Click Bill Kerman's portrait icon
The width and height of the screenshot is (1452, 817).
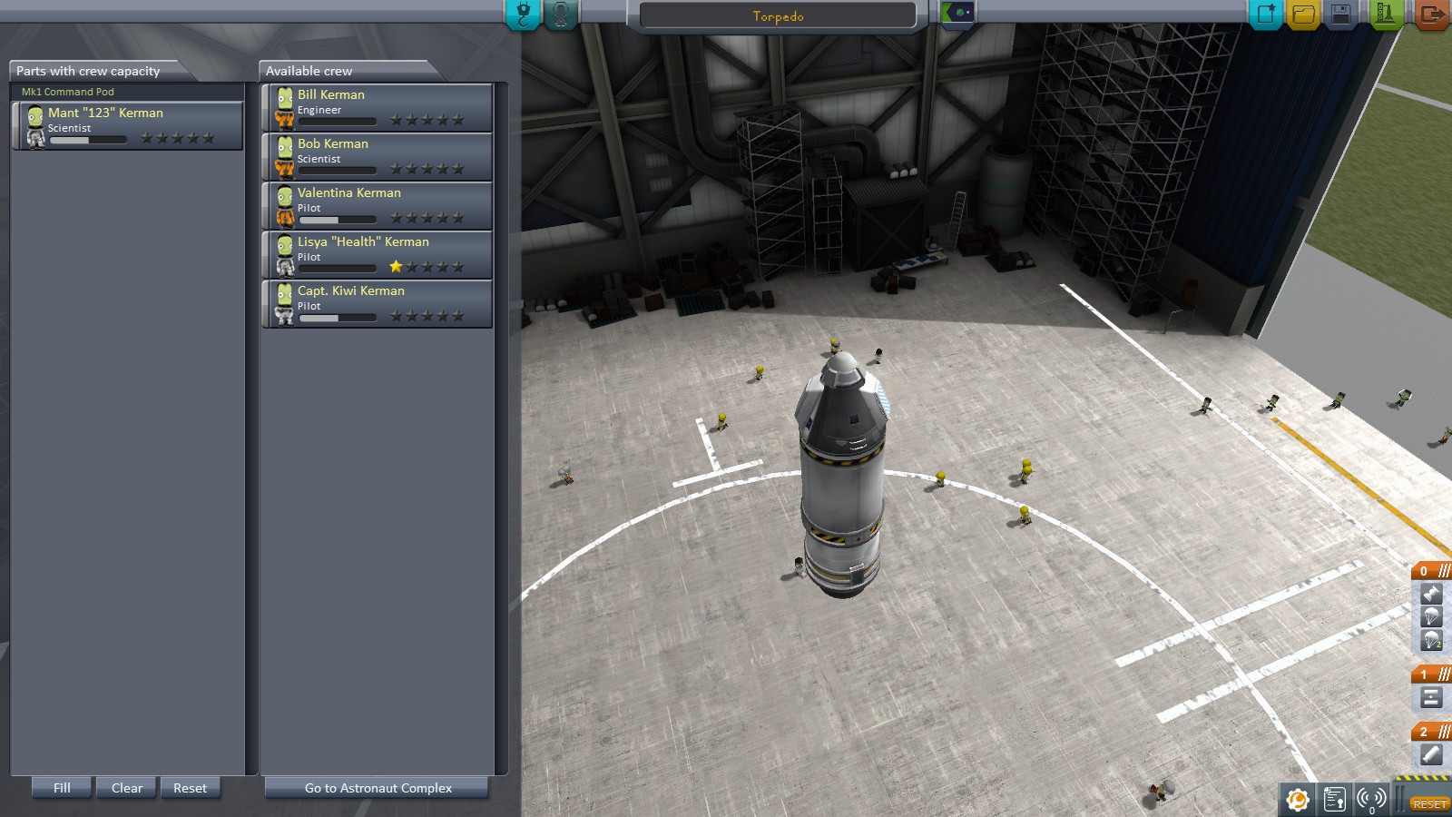pos(285,108)
